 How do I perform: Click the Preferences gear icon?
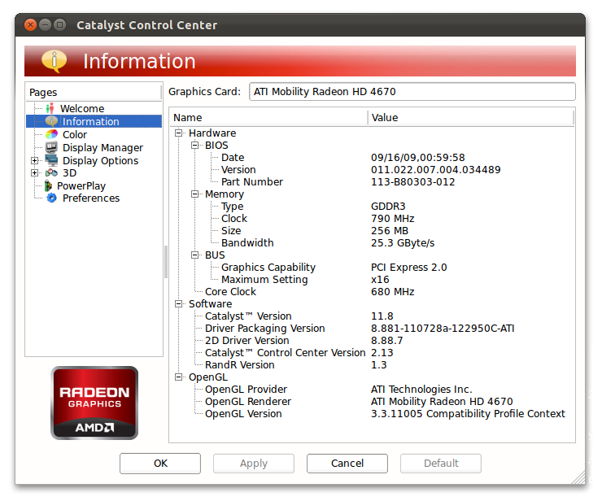pyautogui.click(x=51, y=198)
